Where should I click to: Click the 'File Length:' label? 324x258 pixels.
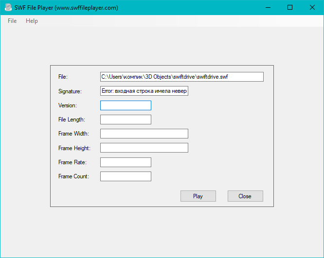pyautogui.click(x=72, y=120)
